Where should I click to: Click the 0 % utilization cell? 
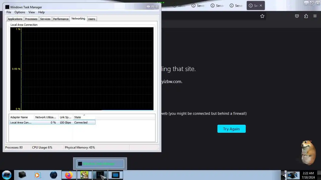53,122
